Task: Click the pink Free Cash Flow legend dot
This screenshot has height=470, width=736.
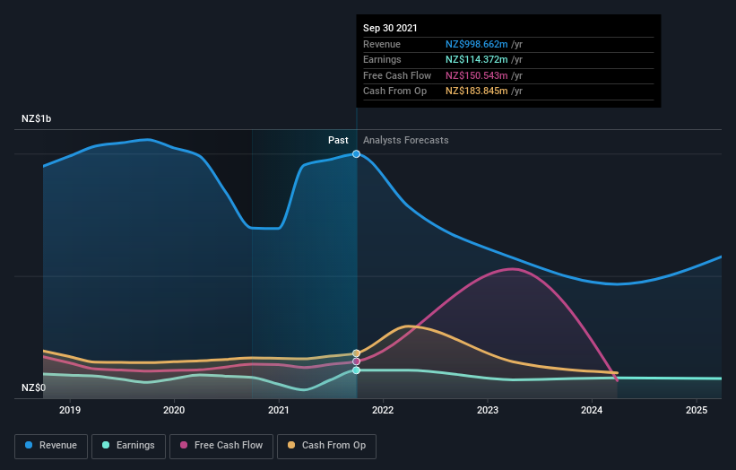Action: tap(184, 445)
